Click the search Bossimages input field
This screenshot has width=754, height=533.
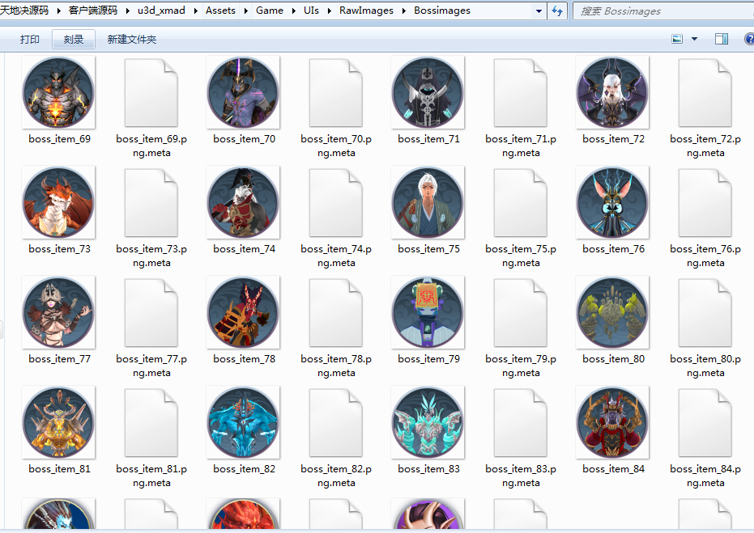click(663, 11)
